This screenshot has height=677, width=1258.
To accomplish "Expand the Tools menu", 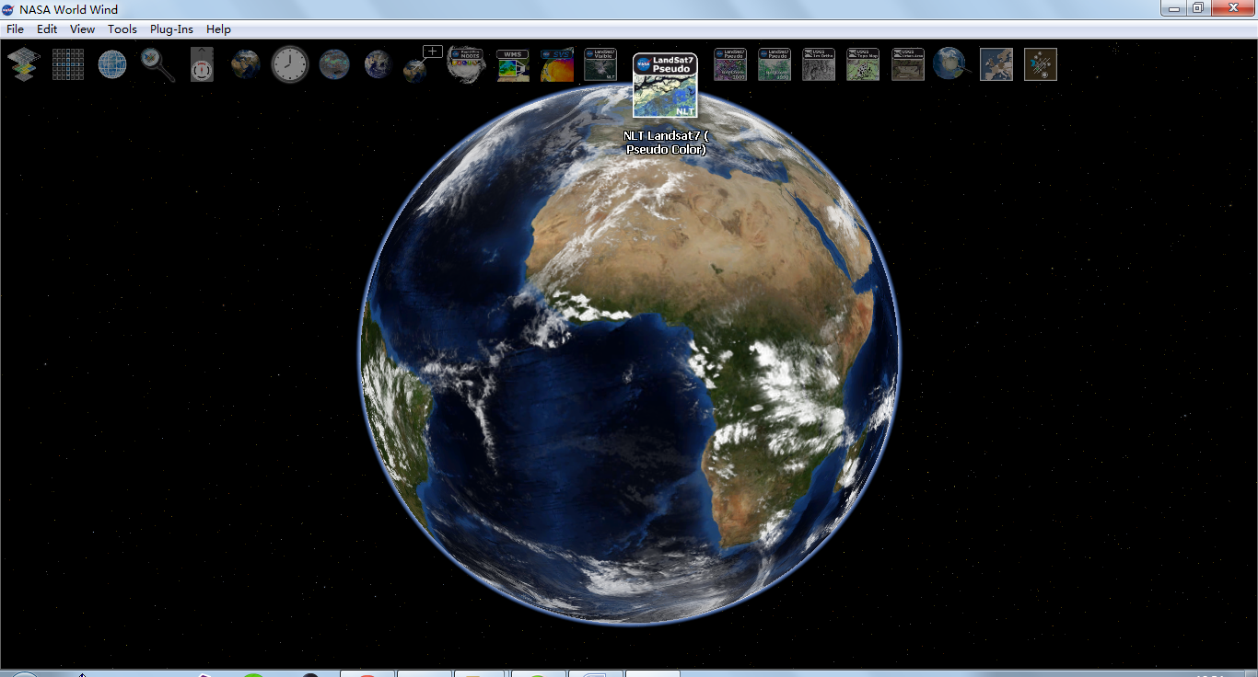I will pos(122,29).
